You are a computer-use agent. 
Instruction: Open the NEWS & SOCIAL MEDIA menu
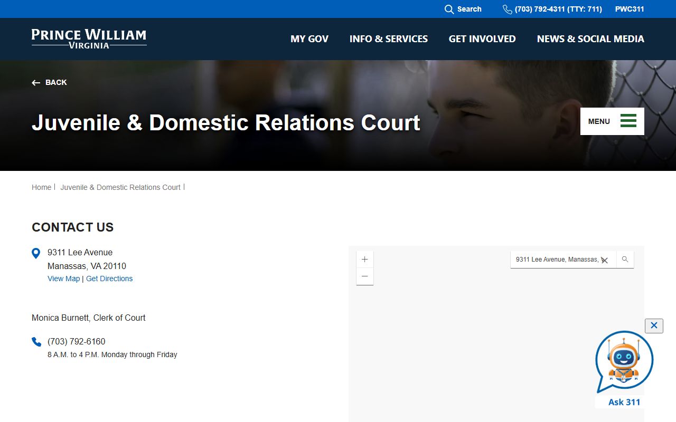[x=590, y=39]
